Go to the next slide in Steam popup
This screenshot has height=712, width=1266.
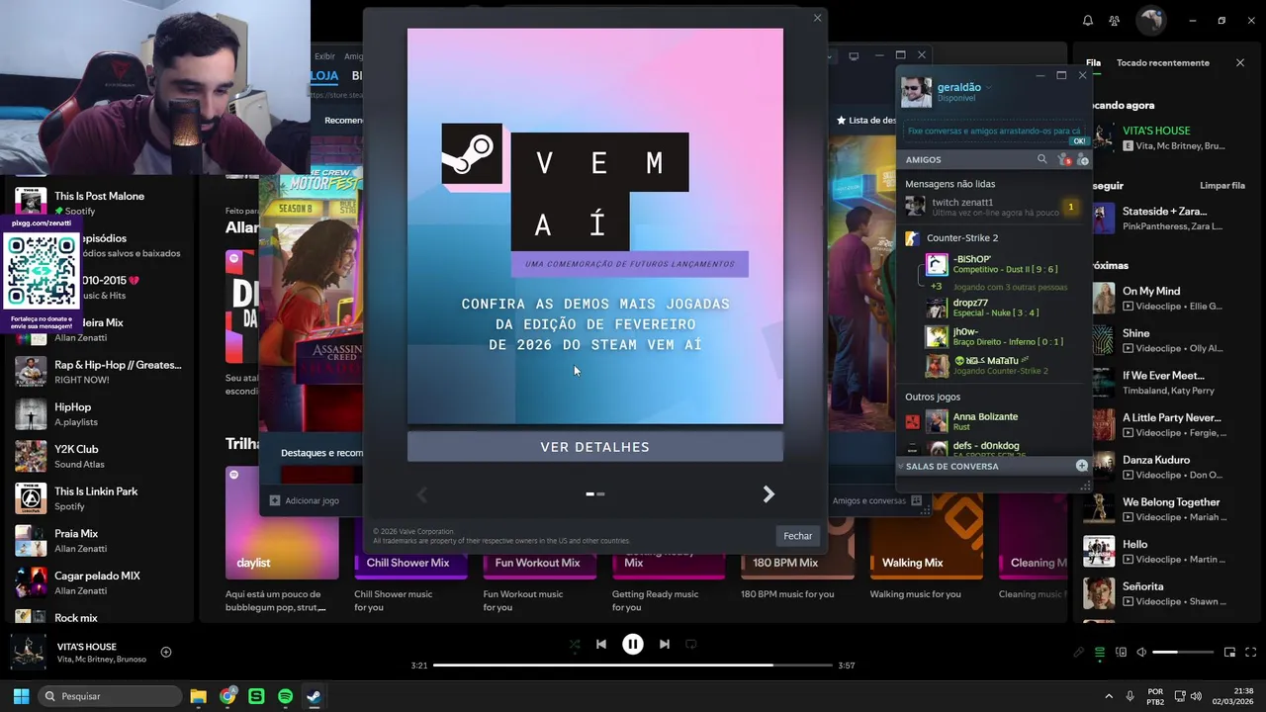point(769,494)
